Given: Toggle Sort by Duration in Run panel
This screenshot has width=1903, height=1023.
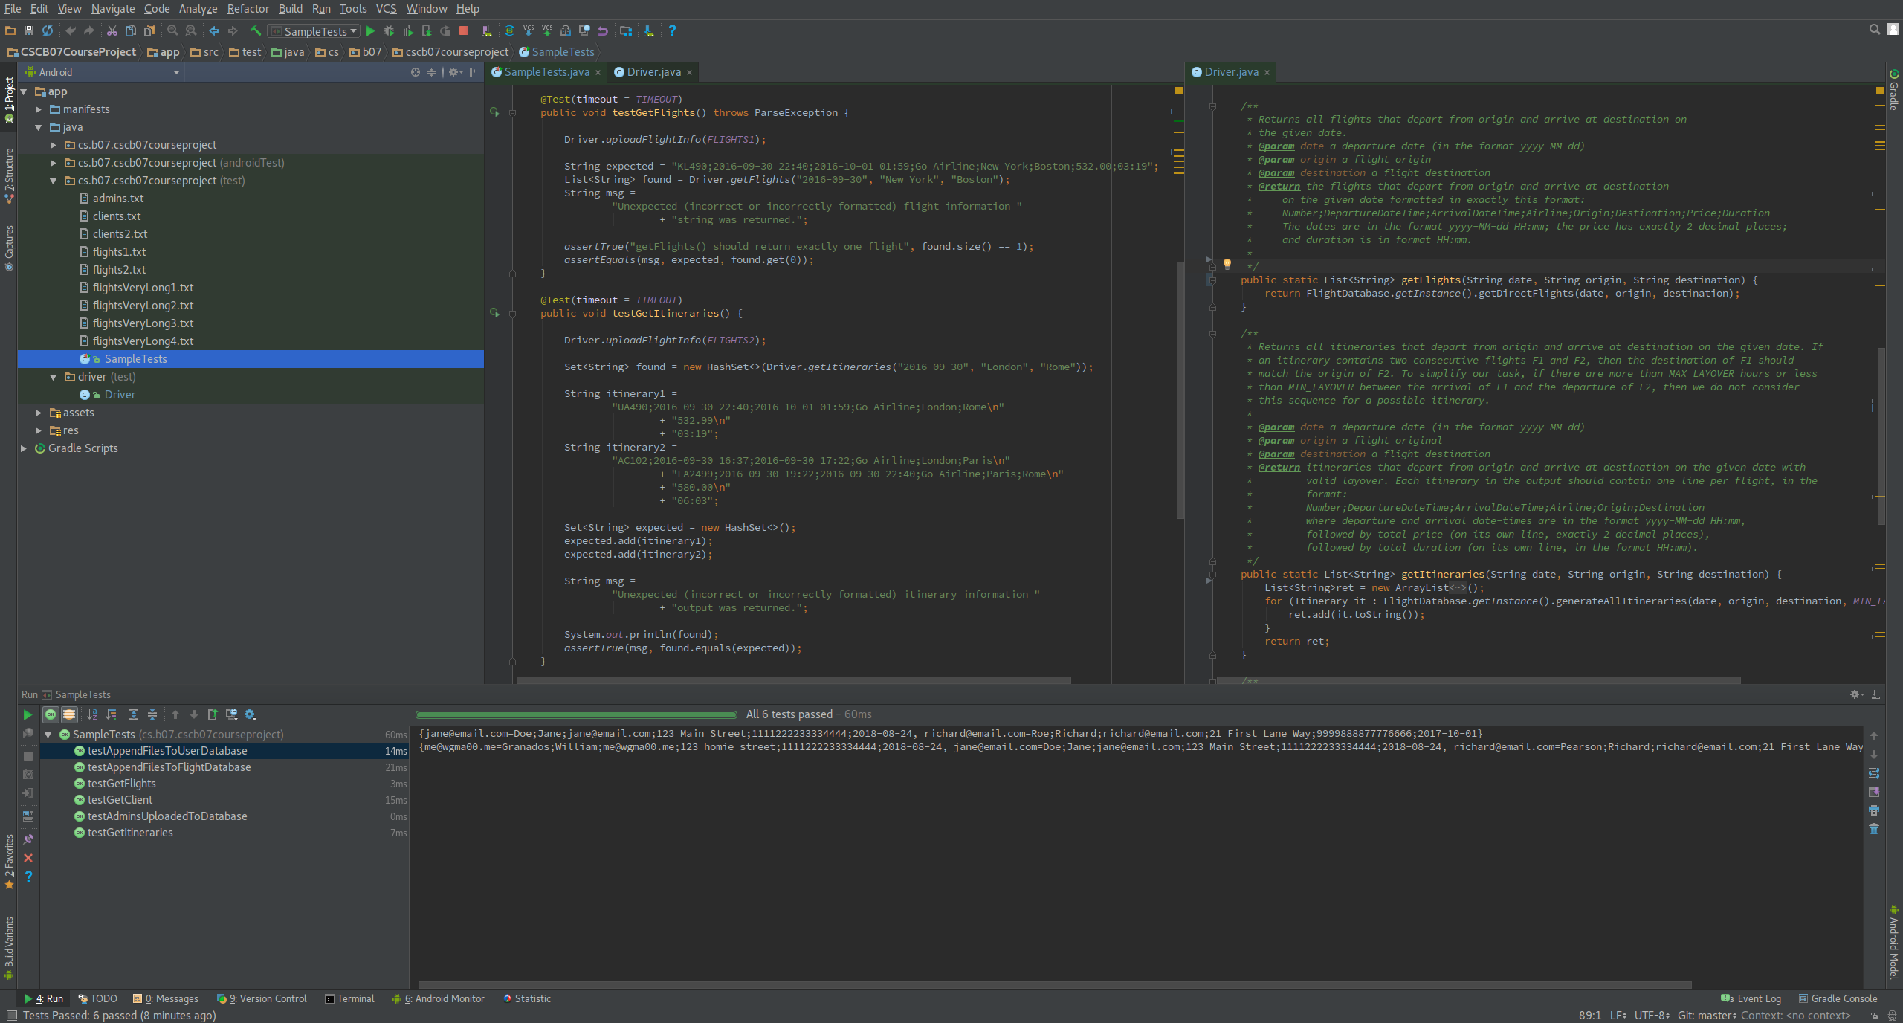Looking at the screenshot, I should (x=111, y=715).
